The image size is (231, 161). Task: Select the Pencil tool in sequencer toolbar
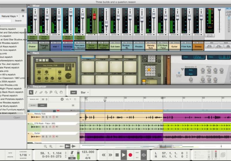36,92
